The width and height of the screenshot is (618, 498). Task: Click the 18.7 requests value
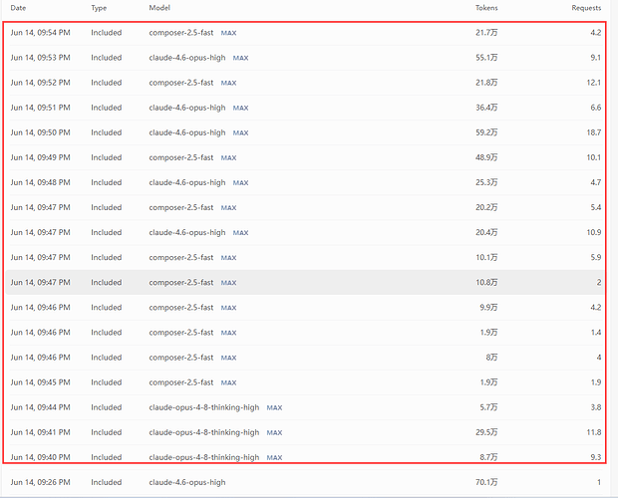pos(593,132)
